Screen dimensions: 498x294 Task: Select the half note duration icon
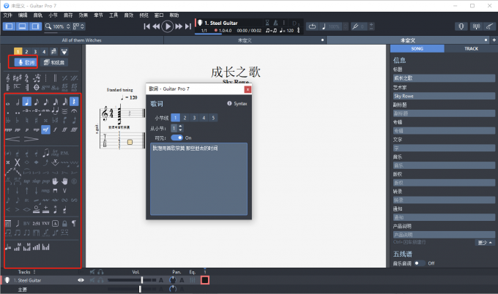(x=18, y=102)
